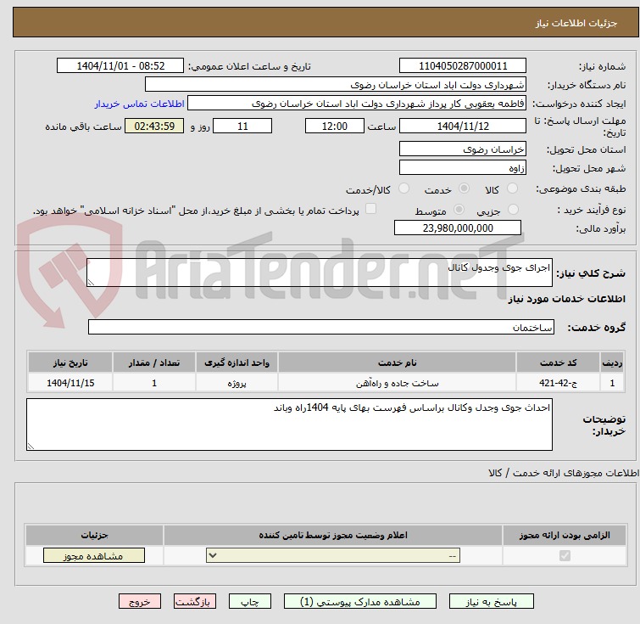Click the countdown timer 02:43:59
This screenshot has height=624, width=640.
pyautogui.click(x=154, y=126)
